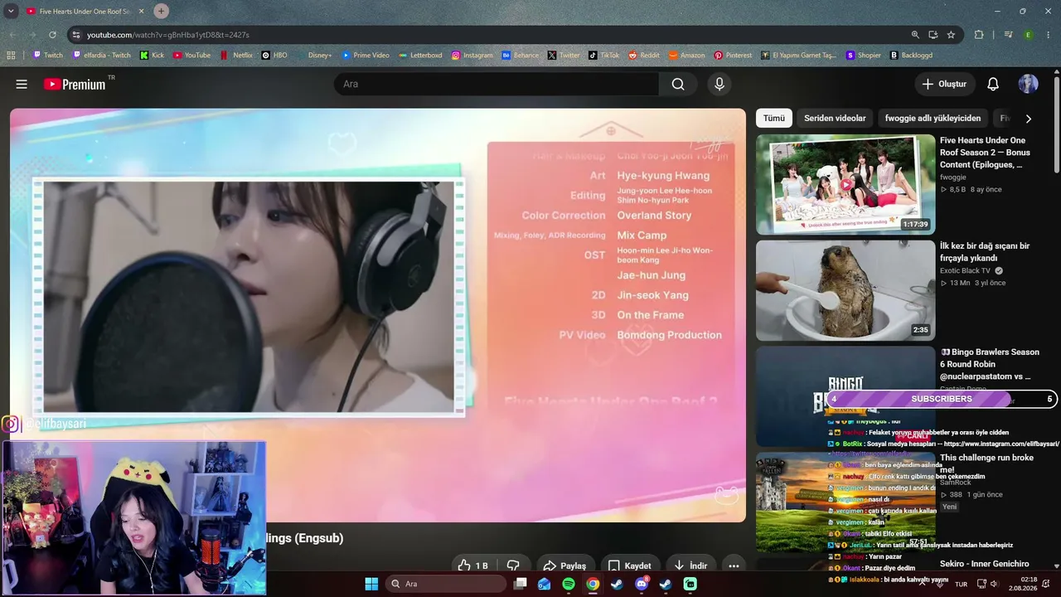
Task: Click the search magnifier button
Action: coord(678,84)
